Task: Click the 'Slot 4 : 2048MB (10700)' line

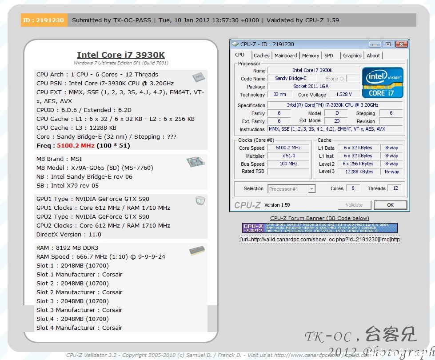Action: 72,319
